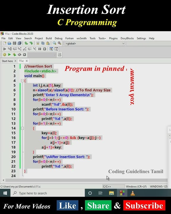Open the disabled build target dropdown
The height and width of the screenshot is (214, 171).
42,55
